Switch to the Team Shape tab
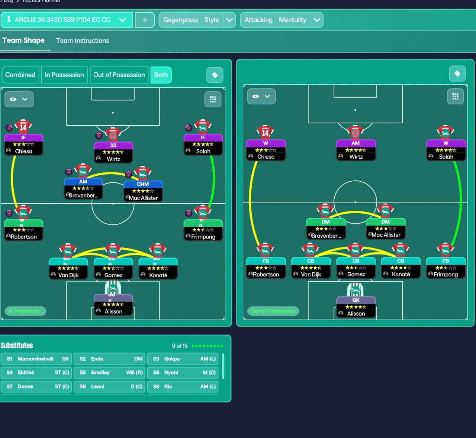This screenshot has height=438, width=476. (23, 40)
